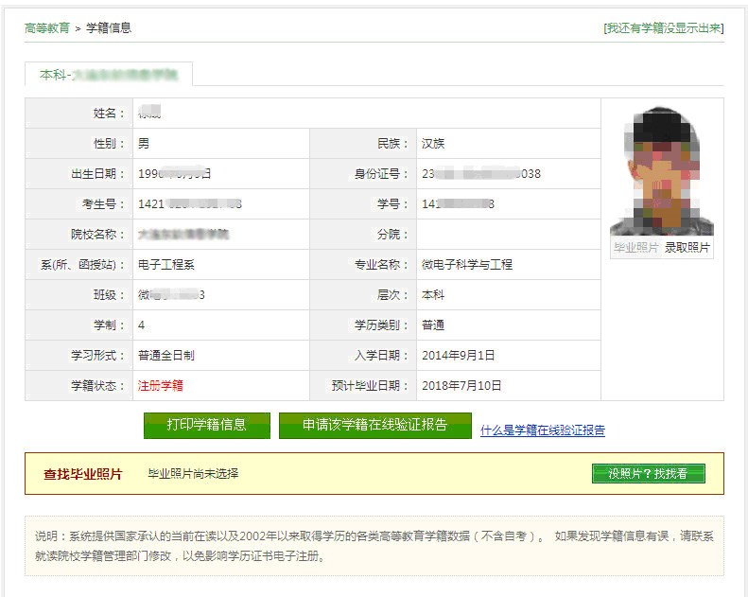The image size is (748, 597).
Task: Click the 高等教育 breadcrumb link
Action: 47,28
